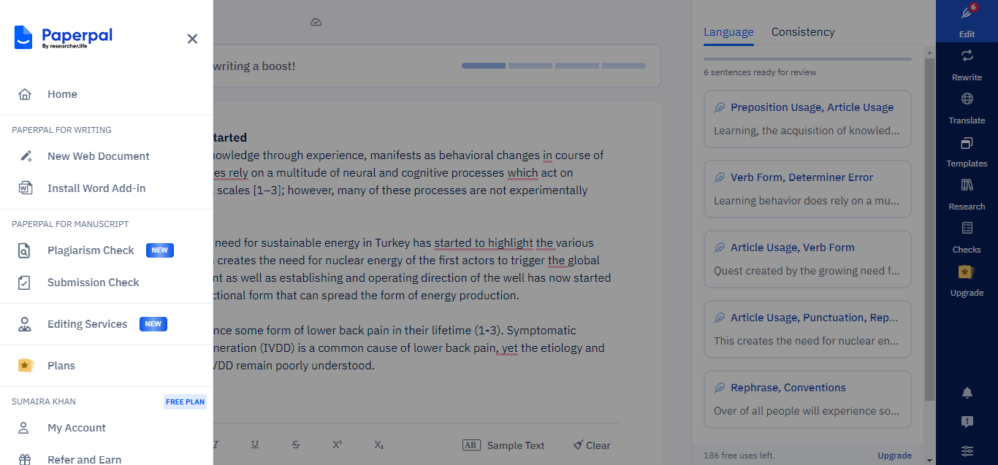Go to Home in side menu
Image resolution: width=998 pixels, height=465 pixels.
coord(62,94)
